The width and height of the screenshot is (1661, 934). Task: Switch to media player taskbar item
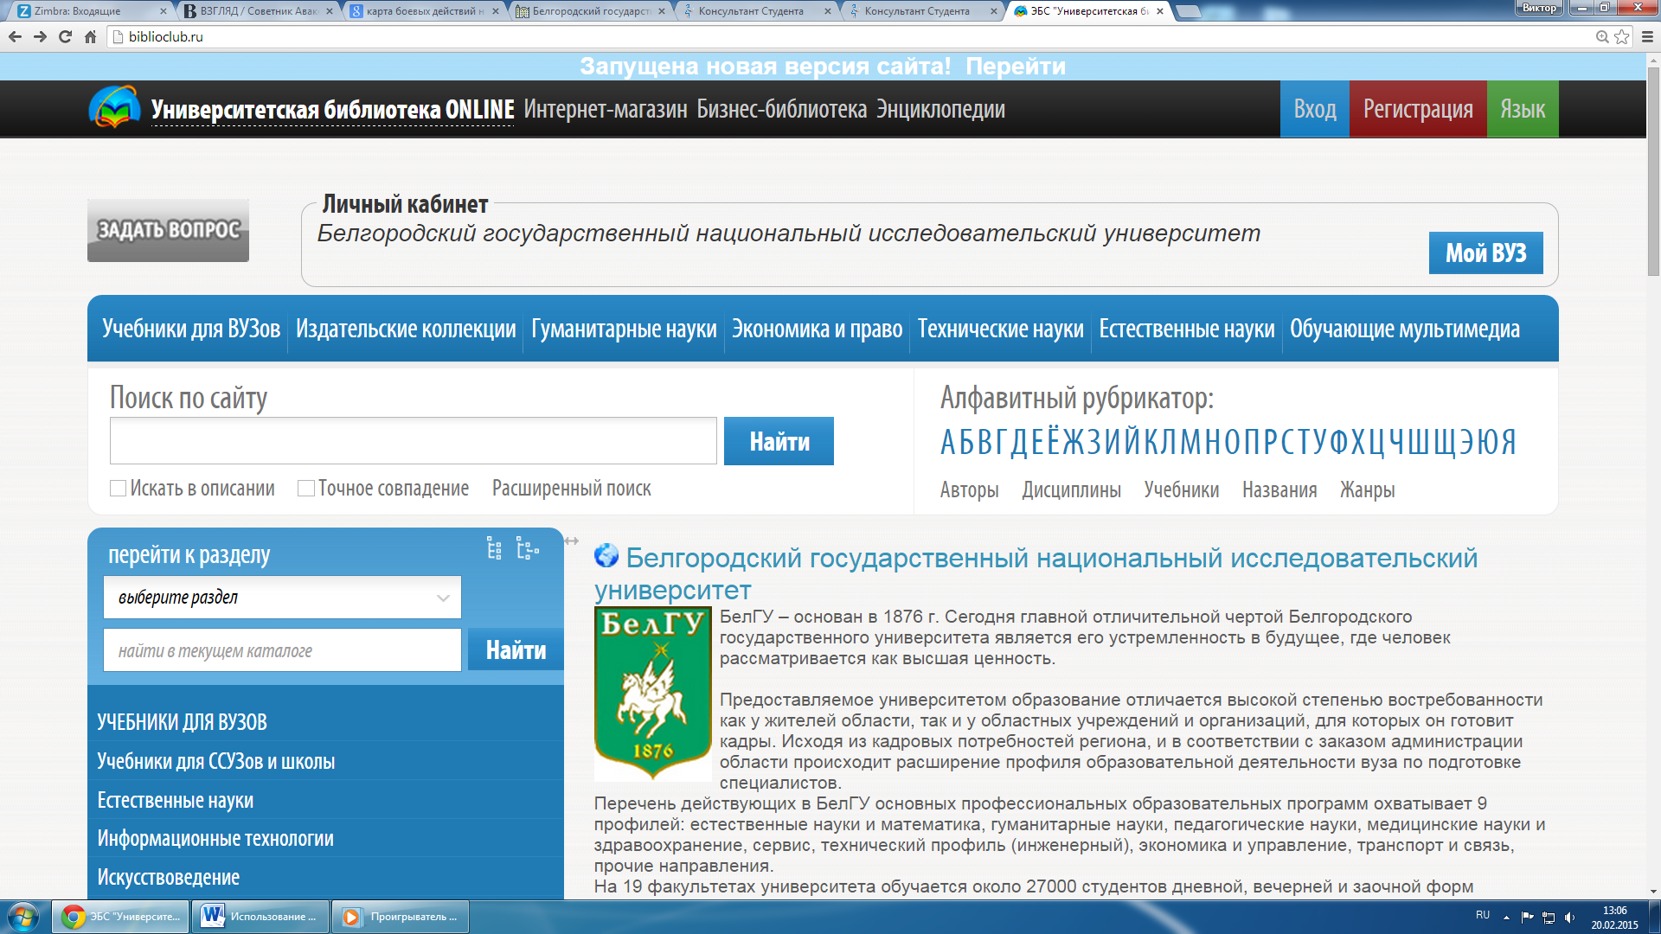click(x=401, y=917)
